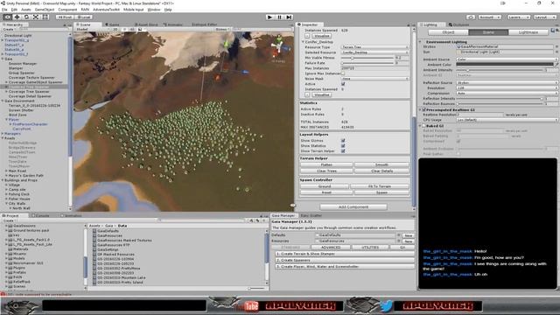Open the File menu
Image resolution: width=560 pixels, height=315 pixels.
click(x=4, y=10)
